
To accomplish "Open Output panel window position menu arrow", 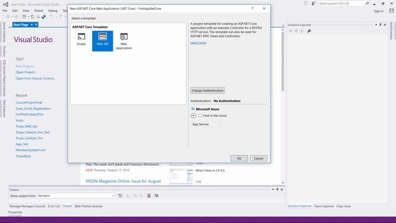I will coord(273,190).
